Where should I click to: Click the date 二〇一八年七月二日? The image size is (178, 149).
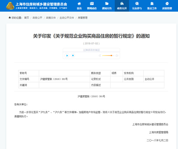[x=157, y=140]
